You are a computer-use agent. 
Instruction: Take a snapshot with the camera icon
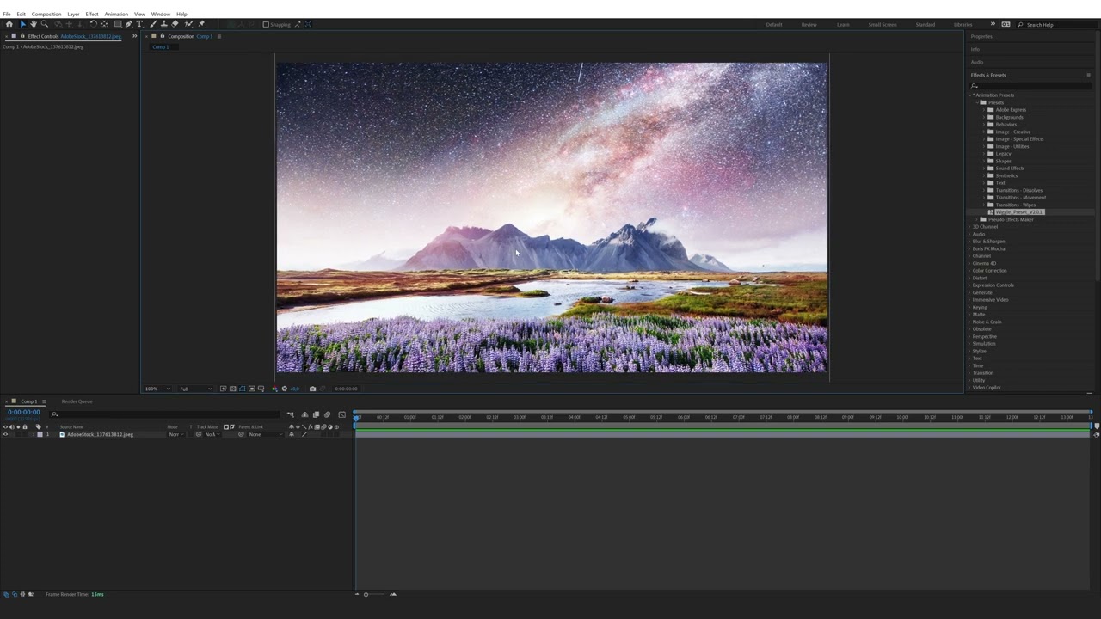click(x=312, y=389)
